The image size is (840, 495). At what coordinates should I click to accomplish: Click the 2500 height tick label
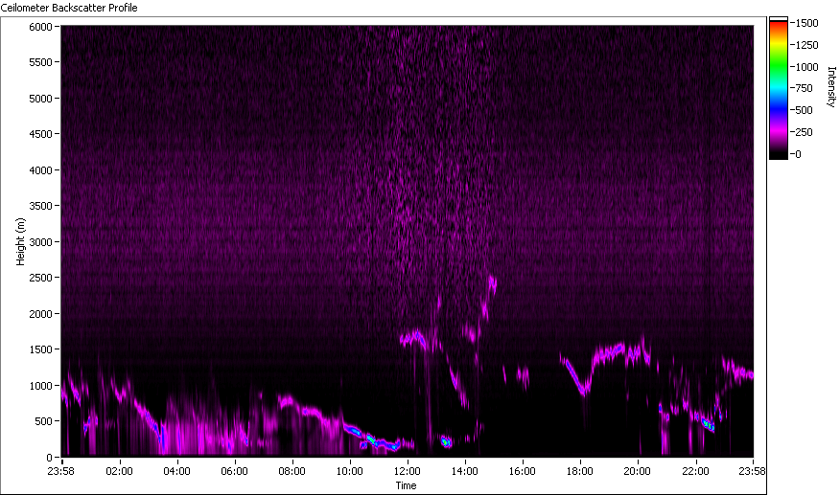40,278
